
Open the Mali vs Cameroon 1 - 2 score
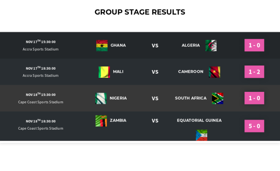pos(254,72)
